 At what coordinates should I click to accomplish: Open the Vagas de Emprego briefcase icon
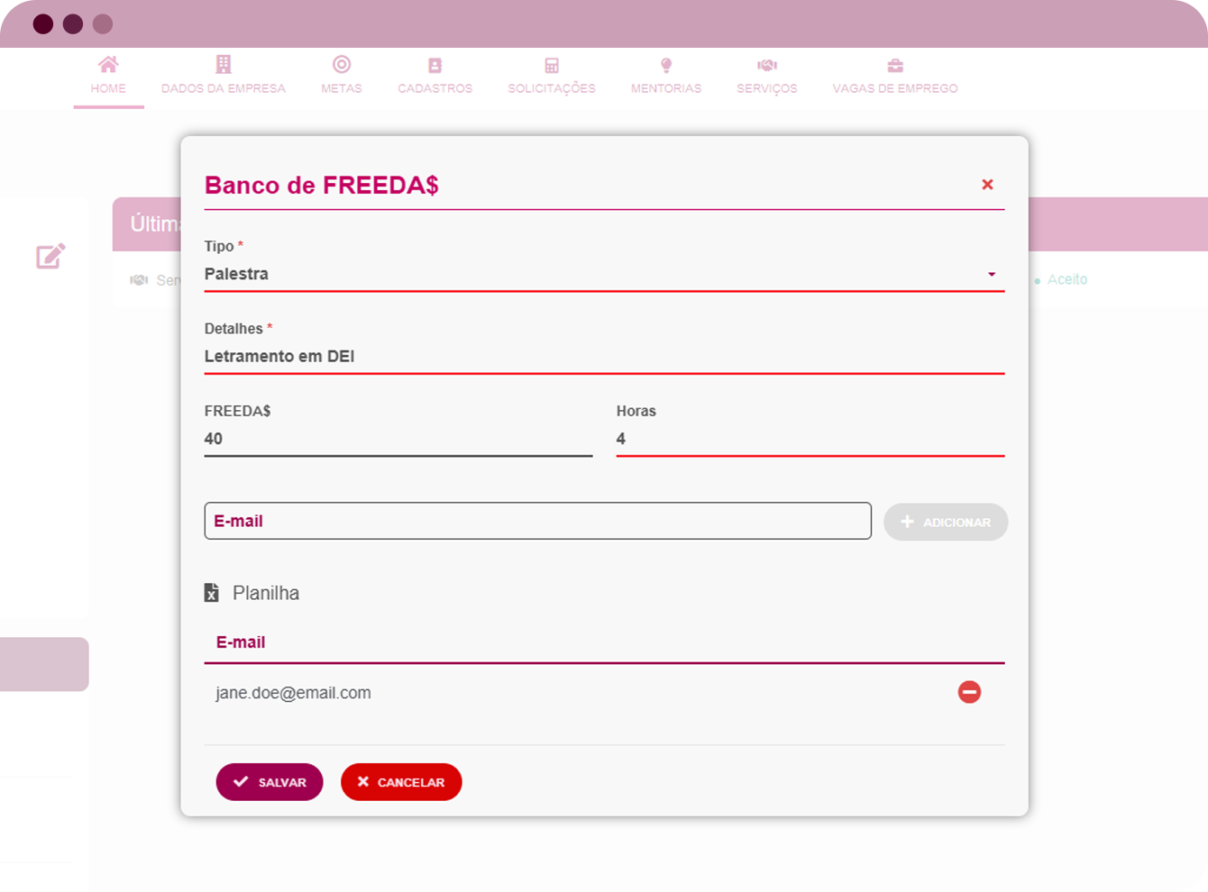point(895,65)
